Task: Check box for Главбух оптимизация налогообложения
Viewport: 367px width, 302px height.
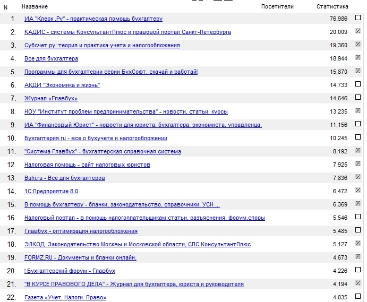Action: 358,230
